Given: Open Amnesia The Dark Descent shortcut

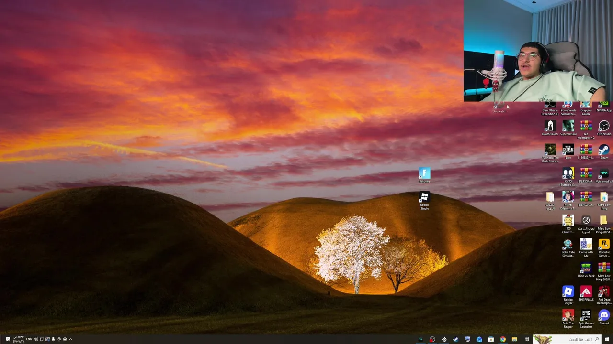Looking at the screenshot, I should coord(550,153).
